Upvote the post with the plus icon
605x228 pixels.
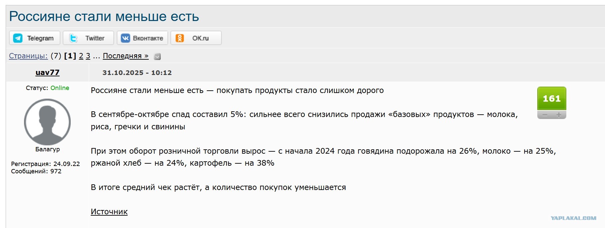pos(559,115)
